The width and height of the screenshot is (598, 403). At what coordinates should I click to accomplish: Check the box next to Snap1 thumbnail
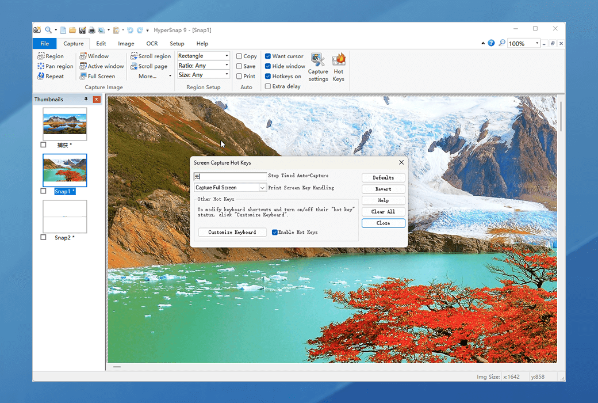pos(44,191)
